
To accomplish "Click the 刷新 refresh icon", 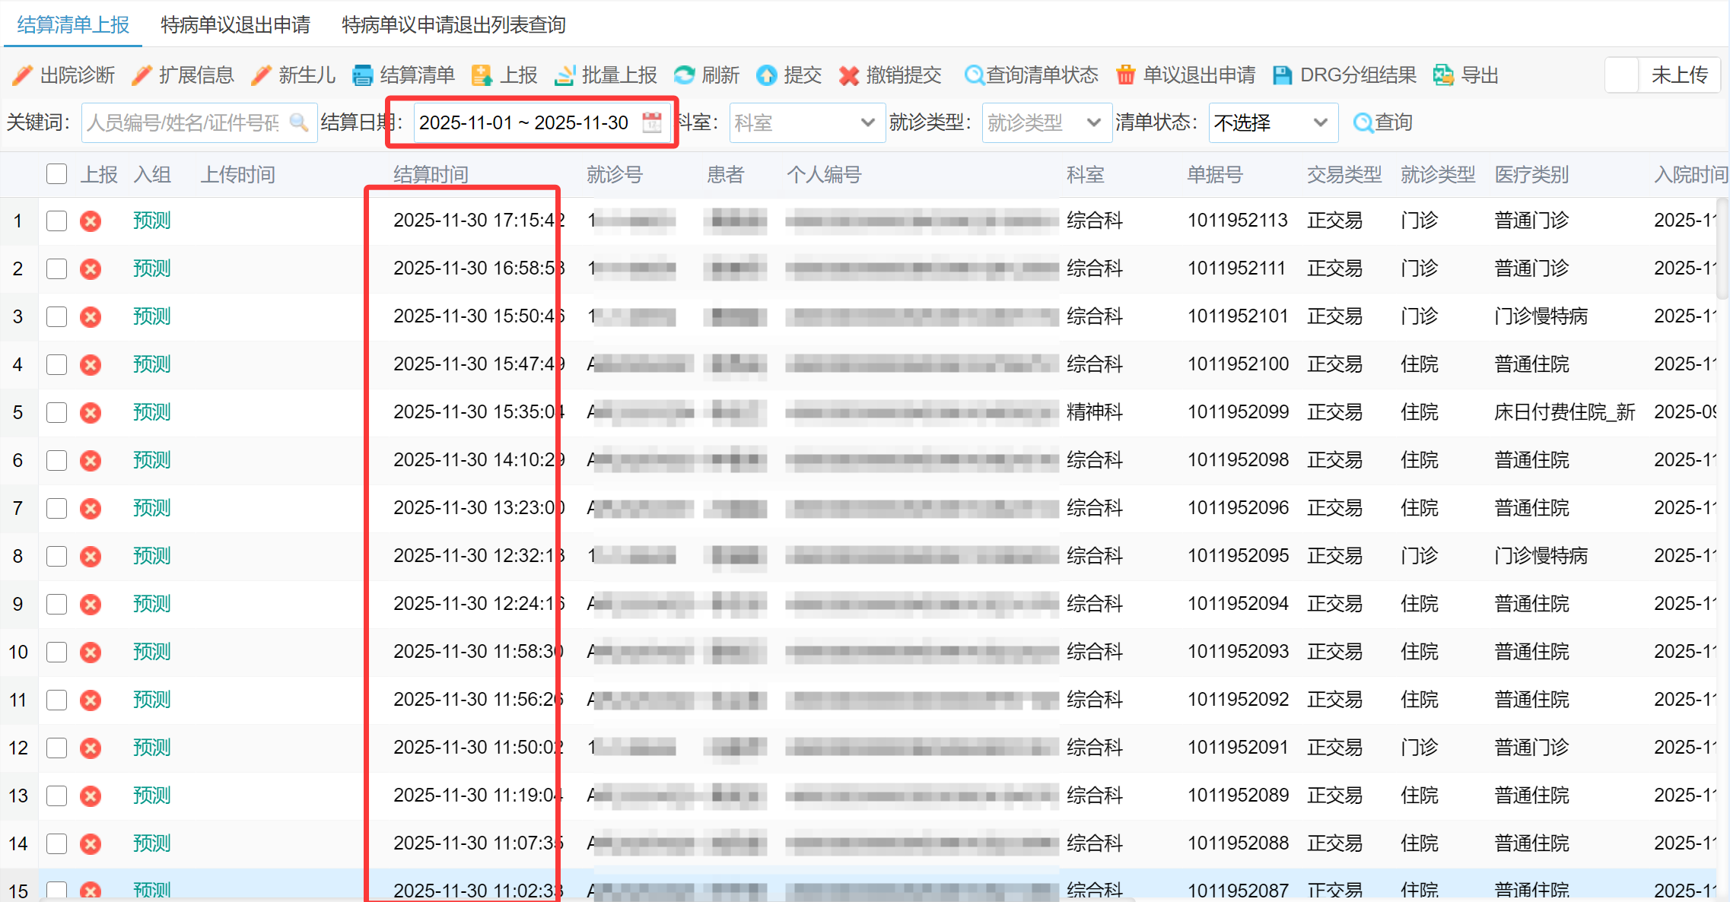I will 684,75.
